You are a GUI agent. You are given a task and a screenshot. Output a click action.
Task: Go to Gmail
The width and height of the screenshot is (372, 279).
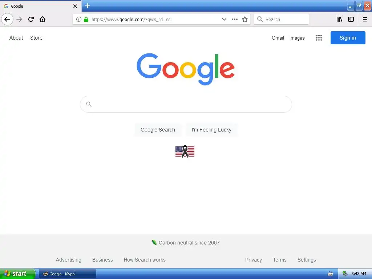tap(278, 38)
